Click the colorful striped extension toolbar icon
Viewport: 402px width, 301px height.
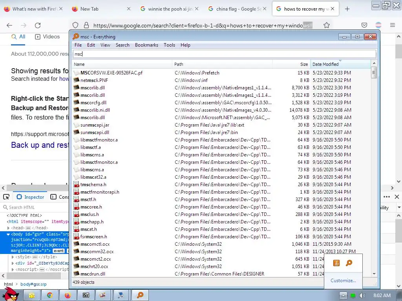[378, 25]
